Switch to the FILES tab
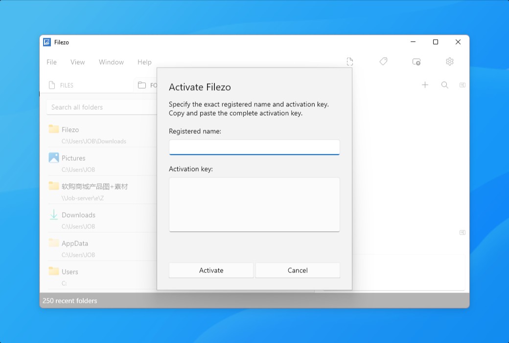Image resolution: width=509 pixels, height=343 pixels. pyautogui.click(x=61, y=85)
